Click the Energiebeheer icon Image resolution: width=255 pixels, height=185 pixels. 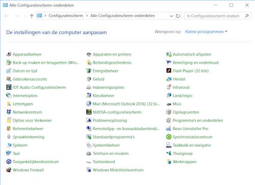(89, 71)
